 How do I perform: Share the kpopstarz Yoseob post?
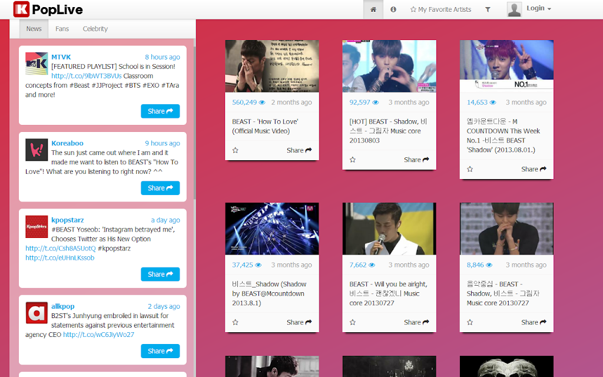160,275
